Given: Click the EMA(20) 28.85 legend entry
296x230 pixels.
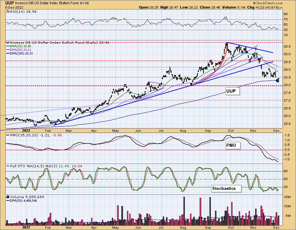Looking at the screenshot, I should (x=19, y=46).
